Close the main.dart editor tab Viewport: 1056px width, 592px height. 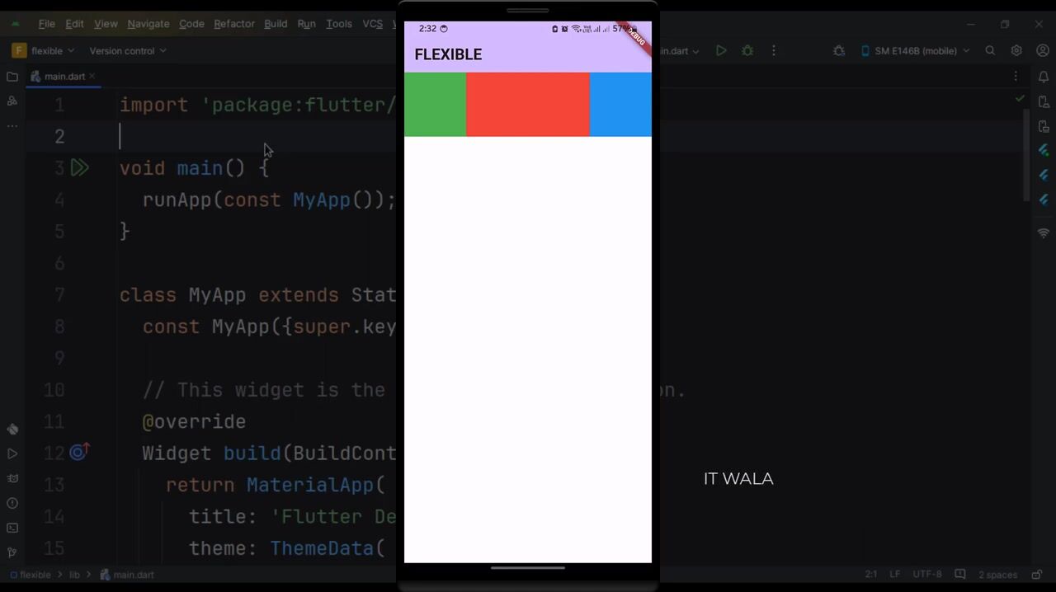pyautogui.click(x=92, y=76)
